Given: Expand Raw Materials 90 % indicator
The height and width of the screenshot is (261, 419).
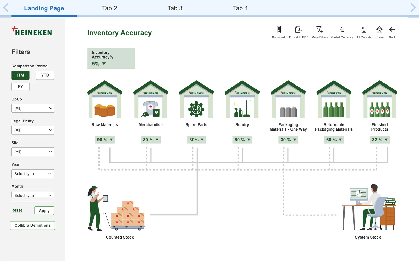Looking at the screenshot, I should click(x=105, y=140).
